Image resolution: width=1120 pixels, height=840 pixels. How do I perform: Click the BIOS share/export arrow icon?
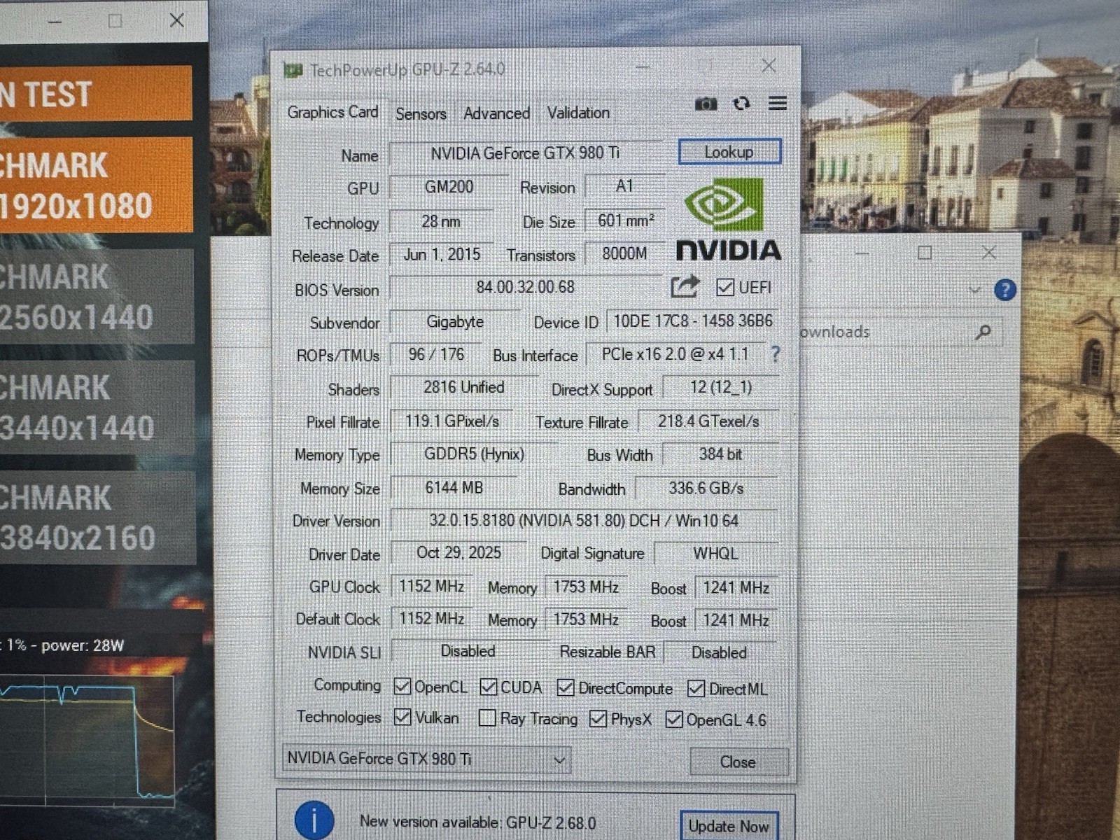685,286
